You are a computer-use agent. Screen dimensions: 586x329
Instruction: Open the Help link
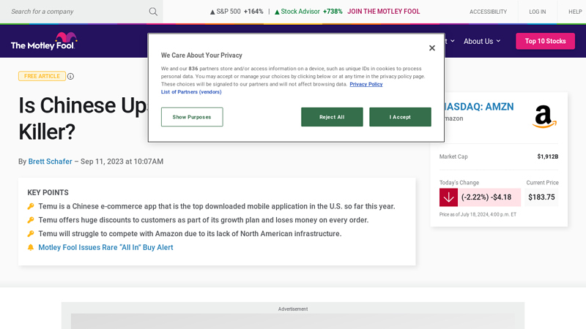pyautogui.click(x=575, y=12)
